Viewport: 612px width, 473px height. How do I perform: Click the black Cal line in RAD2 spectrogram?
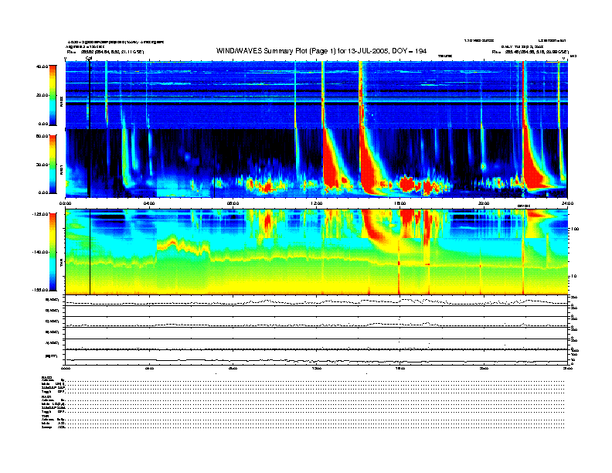coord(90,95)
